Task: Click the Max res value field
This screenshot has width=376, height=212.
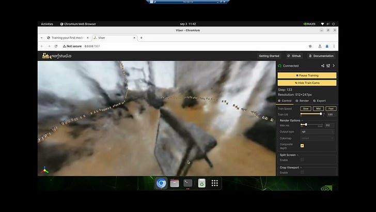Action: click(x=330, y=125)
